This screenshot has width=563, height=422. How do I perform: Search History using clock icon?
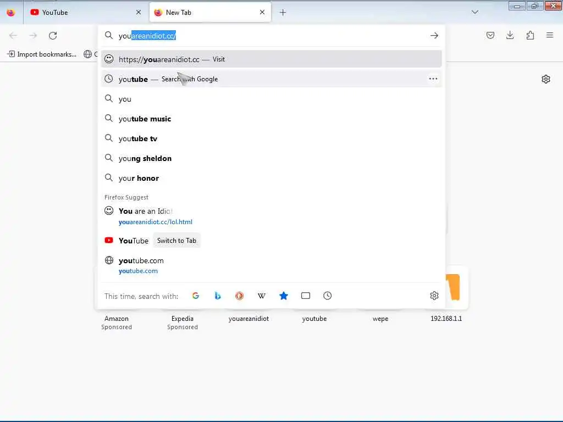pyautogui.click(x=328, y=296)
